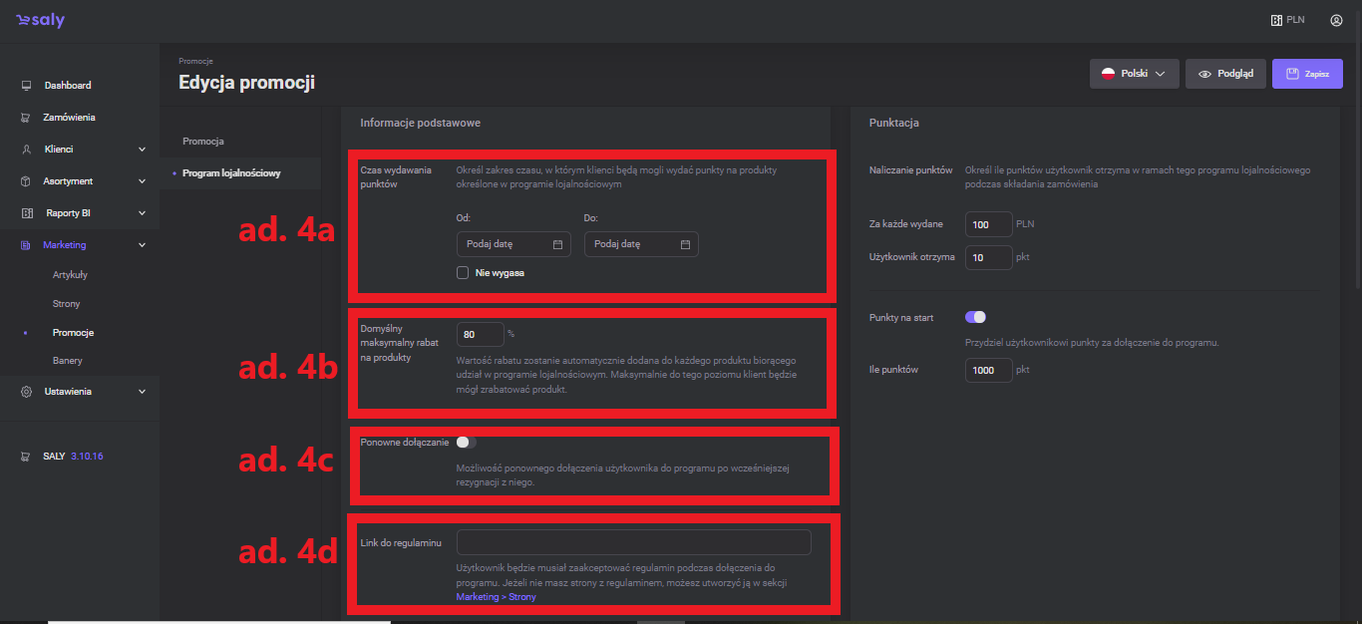Click the Ustawienia gear icon in sidebar
The width and height of the screenshot is (1362, 624).
[x=26, y=392]
